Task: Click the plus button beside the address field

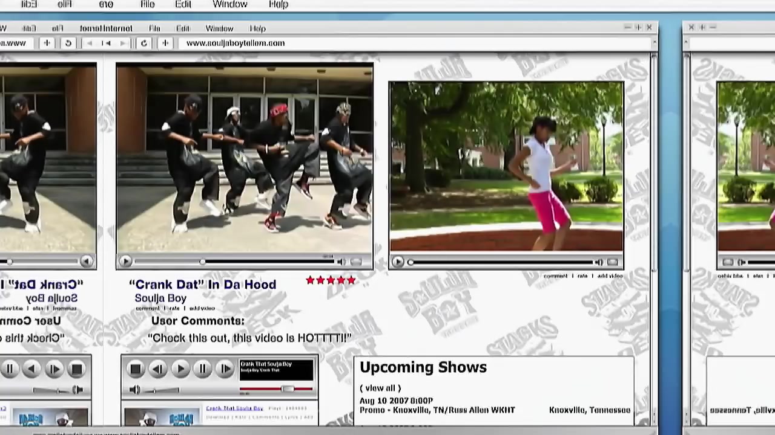Action: (x=165, y=43)
